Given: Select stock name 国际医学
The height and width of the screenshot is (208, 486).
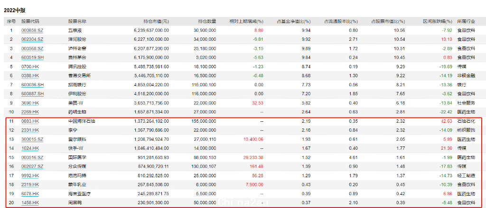Looking at the screenshot, I should coord(77,158).
